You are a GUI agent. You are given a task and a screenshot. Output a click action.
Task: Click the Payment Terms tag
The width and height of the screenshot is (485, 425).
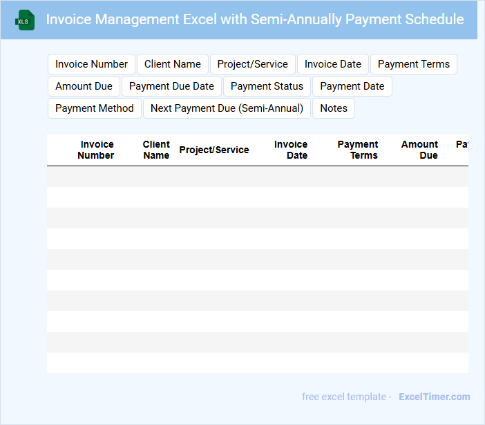(x=413, y=64)
